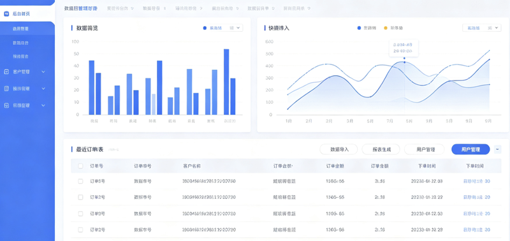Click small arrow button beside blue 用户管理

tap(498, 149)
